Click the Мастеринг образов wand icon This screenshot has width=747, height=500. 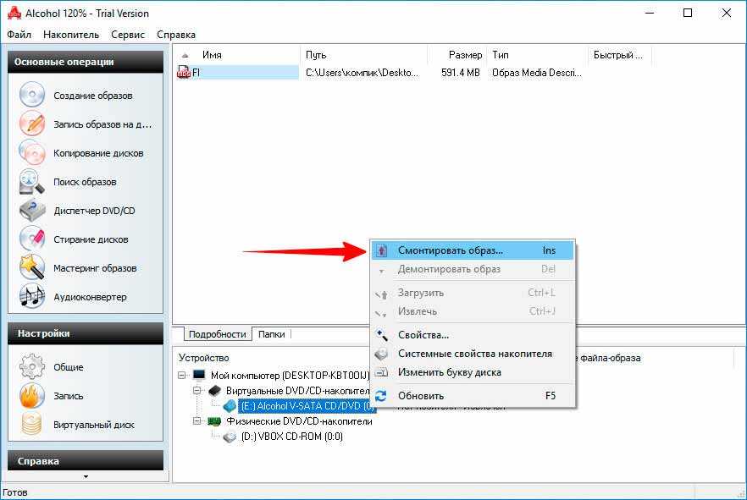click(32, 268)
